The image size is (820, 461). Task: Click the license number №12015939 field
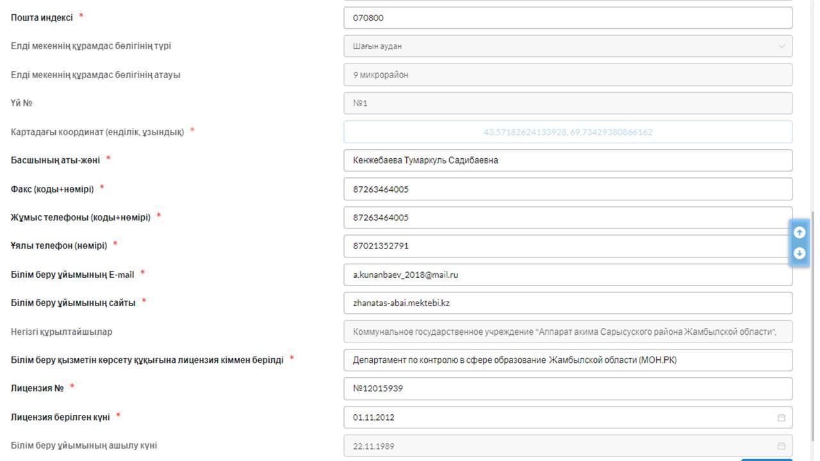[568, 389]
